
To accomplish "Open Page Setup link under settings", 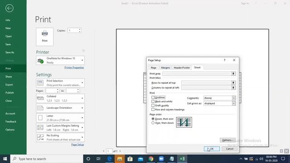I will click(77, 144).
